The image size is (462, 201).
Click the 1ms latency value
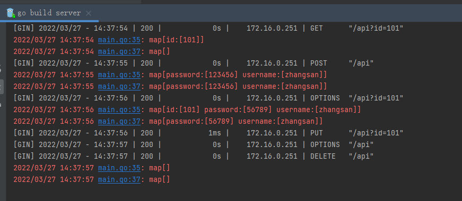[x=214, y=133]
